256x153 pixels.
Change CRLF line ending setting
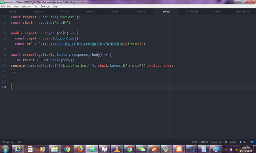point(195,142)
